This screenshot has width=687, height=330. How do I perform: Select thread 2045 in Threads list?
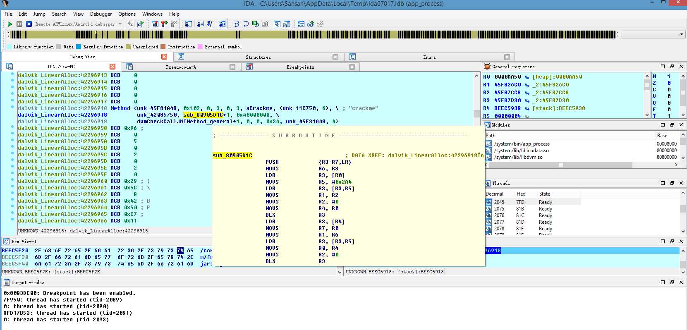coord(533,202)
